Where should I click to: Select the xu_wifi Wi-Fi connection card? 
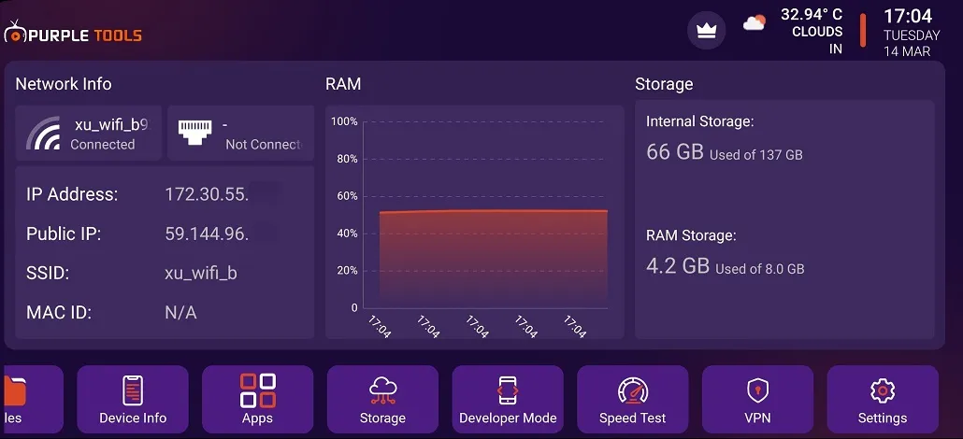[89, 134]
